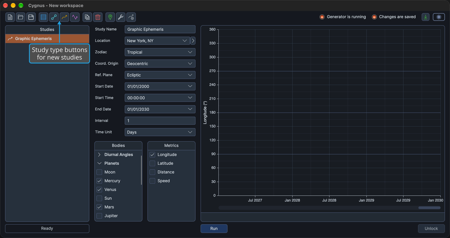Open the Zodiac dropdown
450x238 pixels.
coord(160,52)
